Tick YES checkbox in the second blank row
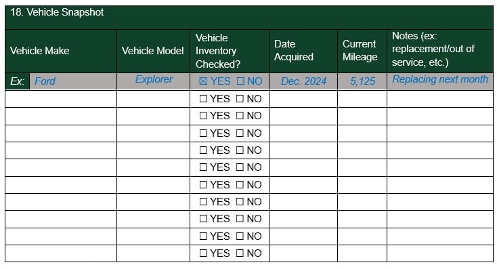Screen dimensions: 497x269 [203, 116]
